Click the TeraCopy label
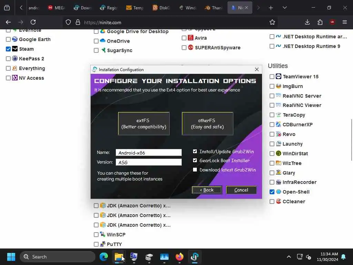This screenshot has width=353, height=265. coord(294,115)
